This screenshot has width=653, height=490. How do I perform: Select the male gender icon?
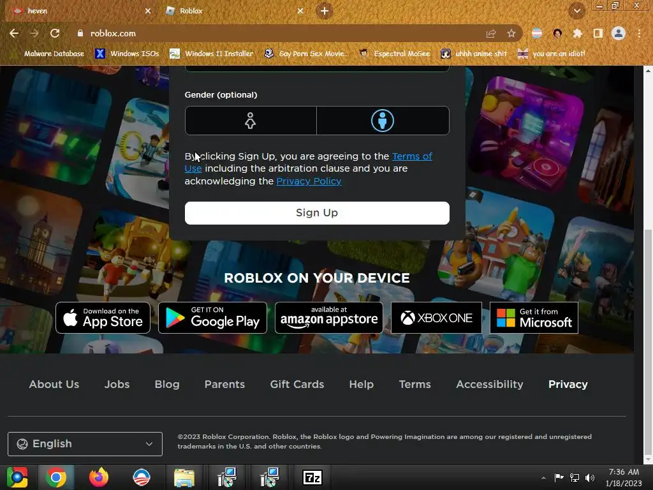[x=383, y=121]
